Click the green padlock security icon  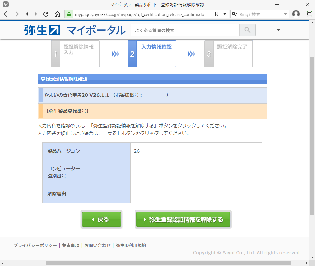pos(69,14)
